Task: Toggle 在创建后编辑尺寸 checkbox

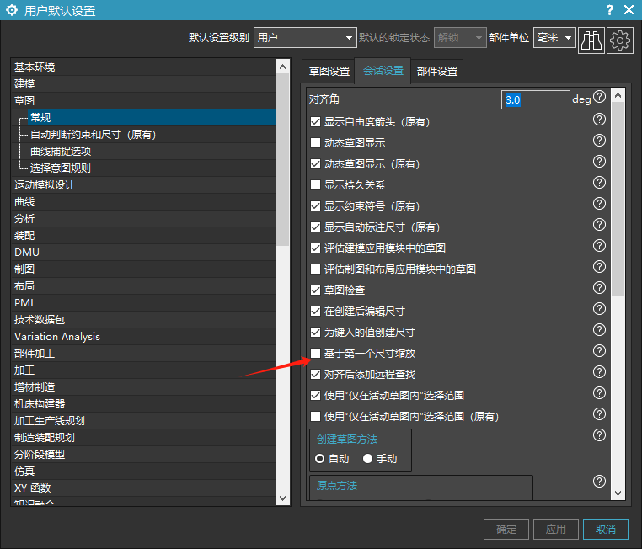Action: tap(315, 311)
